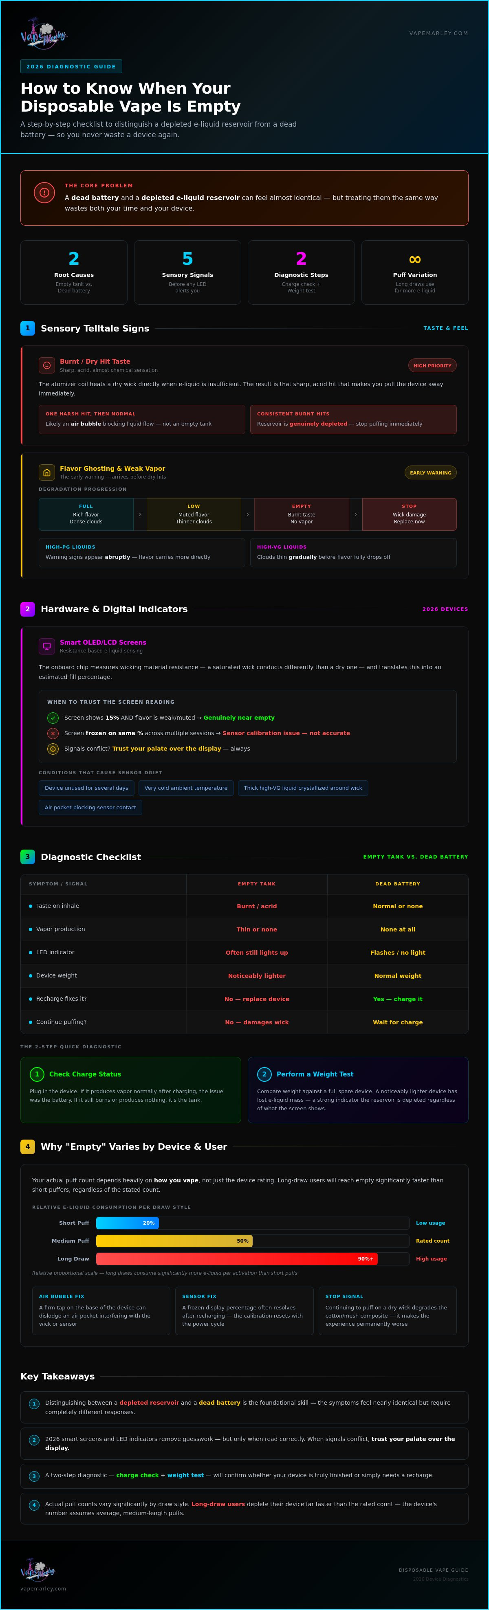
Task: Click the monitor icon beside Smart OLED/LCD Screens
Action: 46,646
